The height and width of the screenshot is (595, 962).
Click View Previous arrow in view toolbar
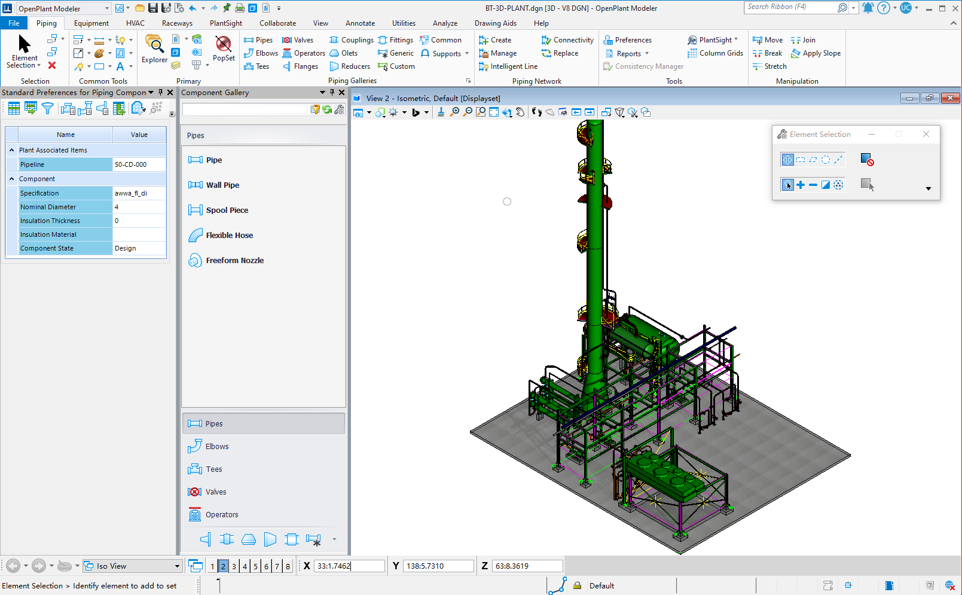576,112
